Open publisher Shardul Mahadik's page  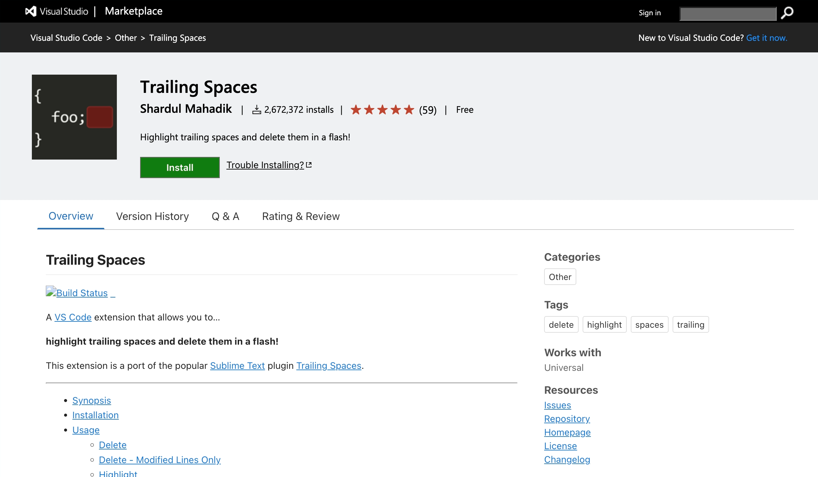(186, 109)
